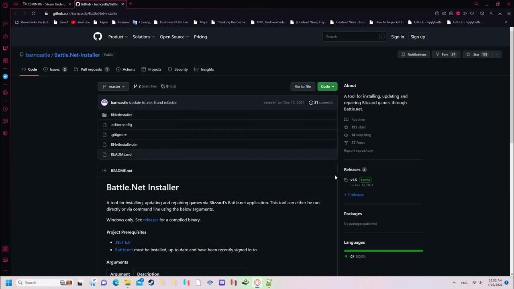Open the Projects tab
514x289 pixels.
pos(151,69)
